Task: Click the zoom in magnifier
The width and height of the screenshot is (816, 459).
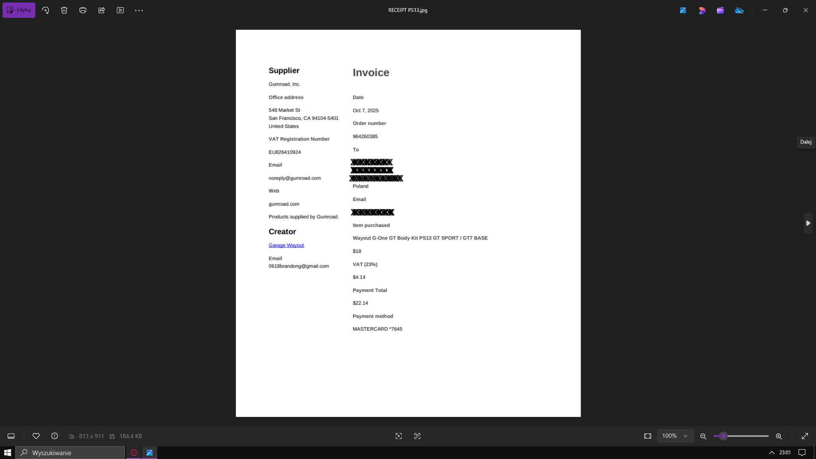Action: (x=779, y=436)
